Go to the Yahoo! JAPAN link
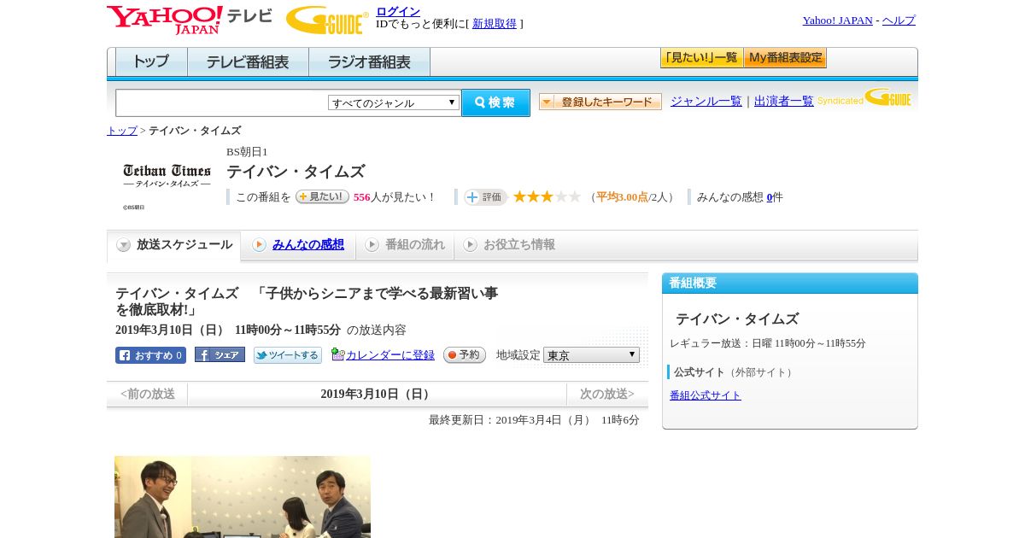This screenshot has height=538, width=1025. coord(837,20)
